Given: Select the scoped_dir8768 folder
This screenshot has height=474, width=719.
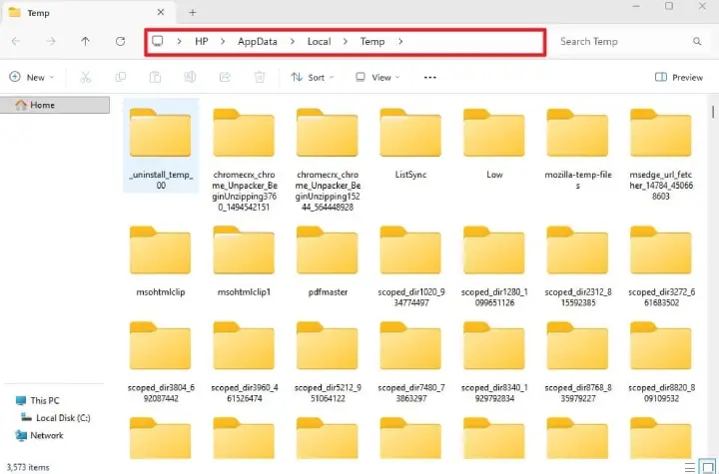Looking at the screenshot, I should 578,362.
